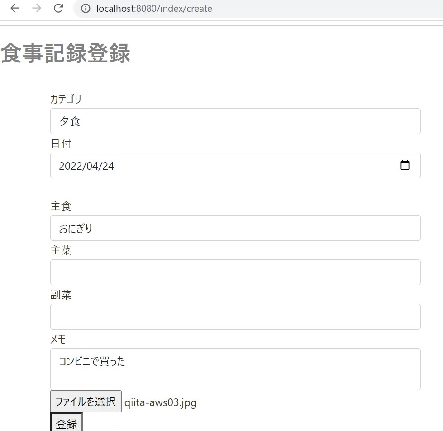The width and height of the screenshot is (443, 431).
Task: Click the browser forward arrow
Action: point(36,8)
